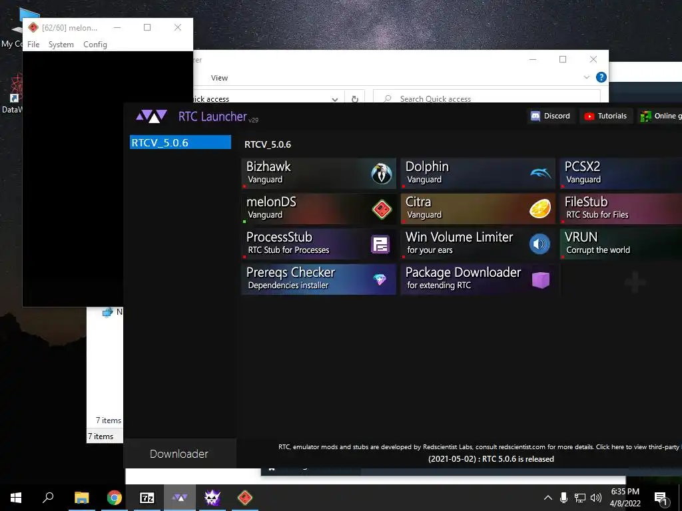Switch to RTC Launcher taskbar icon
The width and height of the screenshot is (682, 511).
180,498
